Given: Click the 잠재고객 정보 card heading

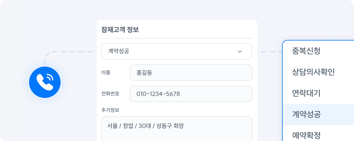Looking at the screenshot, I should click(120, 30).
